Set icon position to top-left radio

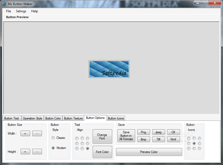point(189,138)
